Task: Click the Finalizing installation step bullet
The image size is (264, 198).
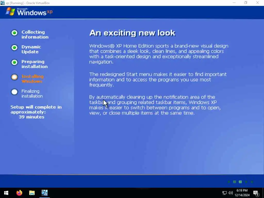Action: click(14, 92)
